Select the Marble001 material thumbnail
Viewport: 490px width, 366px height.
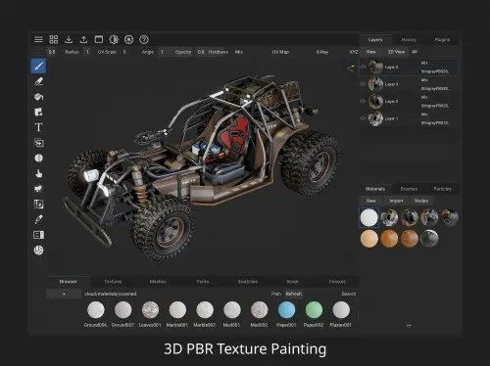(x=177, y=309)
